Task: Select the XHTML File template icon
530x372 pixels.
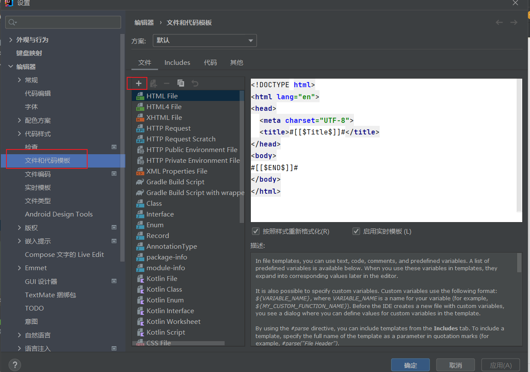Action: pyautogui.click(x=140, y=117)
